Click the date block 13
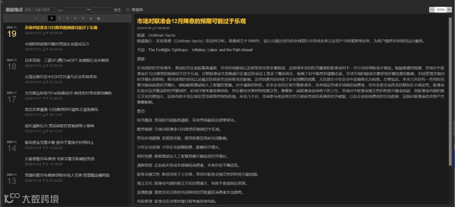The height and width of the screenshot is (207, 455). tap(12, 180)
